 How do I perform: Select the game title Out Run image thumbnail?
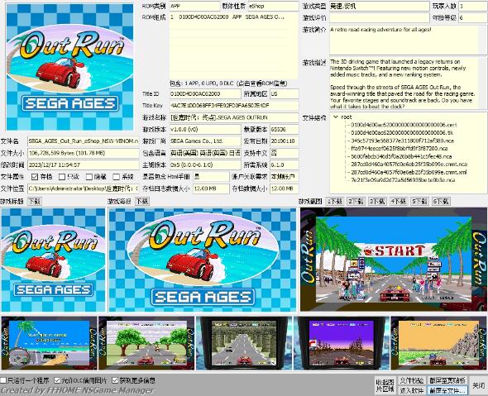tap(53, 260)
